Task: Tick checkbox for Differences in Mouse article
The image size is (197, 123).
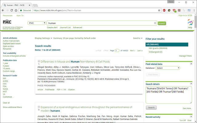Action: pos(39,61)
